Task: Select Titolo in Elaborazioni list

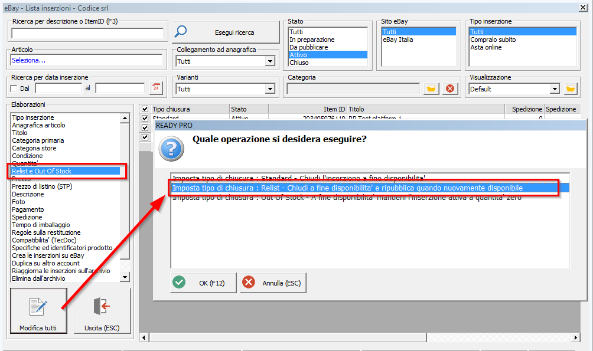Action: click(19, 133)
